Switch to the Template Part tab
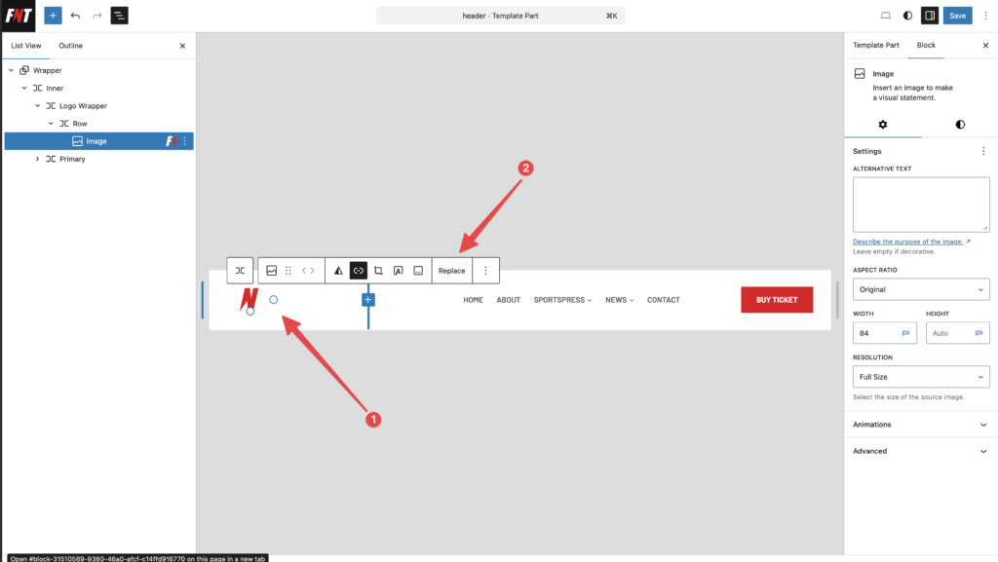Screen dimensions: 998x562 pos(875,46)
